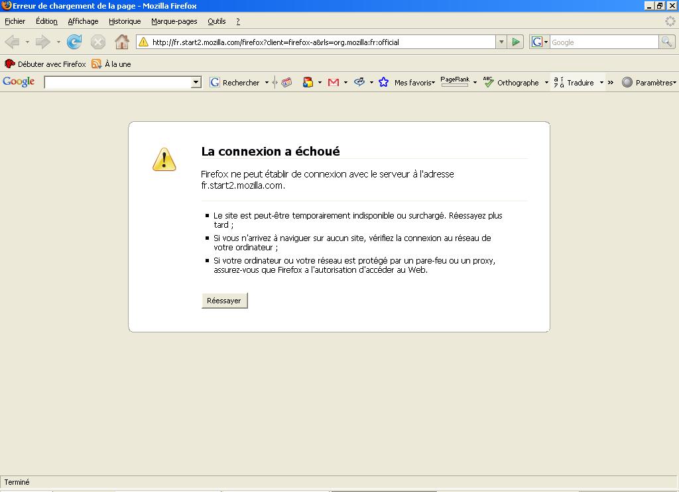Click the blue star favorites icon
The width and height of the screenshot is (679, 492).
[384, 82]
